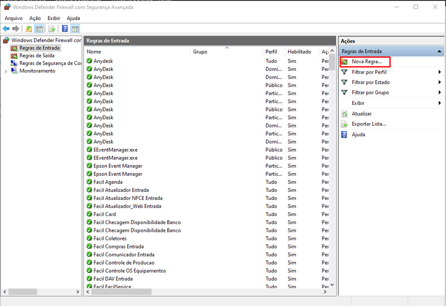
Task: Click the funnel icon for Filtrar por Grupo
Action: pyautogui.click(x=344, y=92)
